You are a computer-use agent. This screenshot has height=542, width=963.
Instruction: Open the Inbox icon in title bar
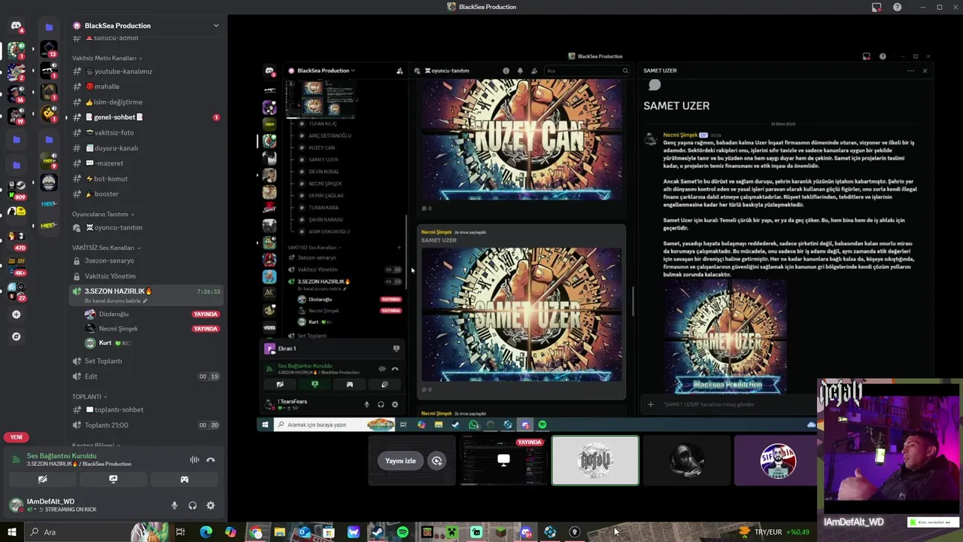pyautogui.click(x=876, y=7)
